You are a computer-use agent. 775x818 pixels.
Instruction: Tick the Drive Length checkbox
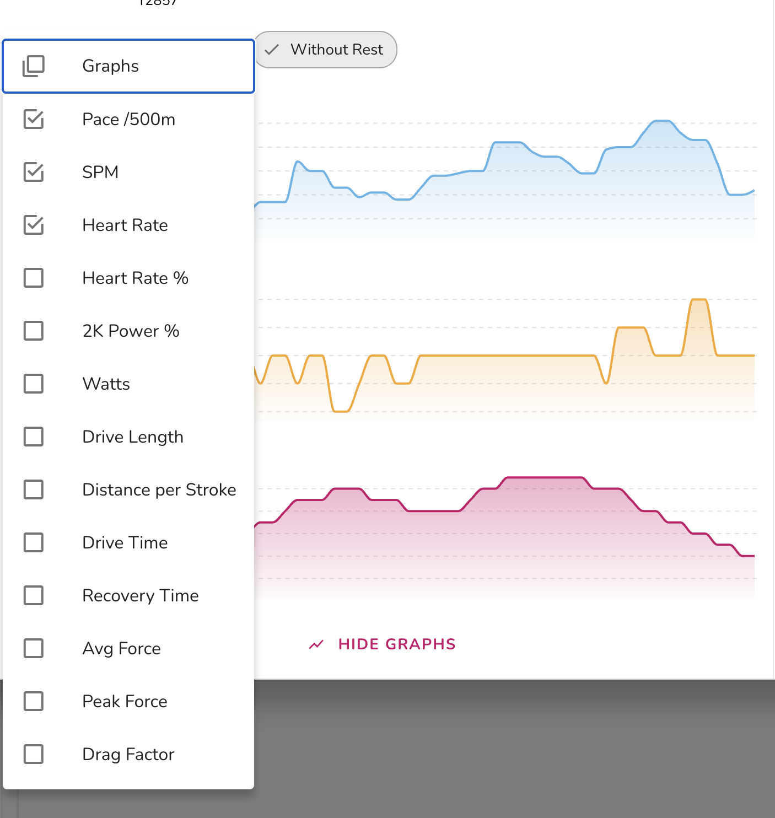pyautogui.click(x=34, y=437)
